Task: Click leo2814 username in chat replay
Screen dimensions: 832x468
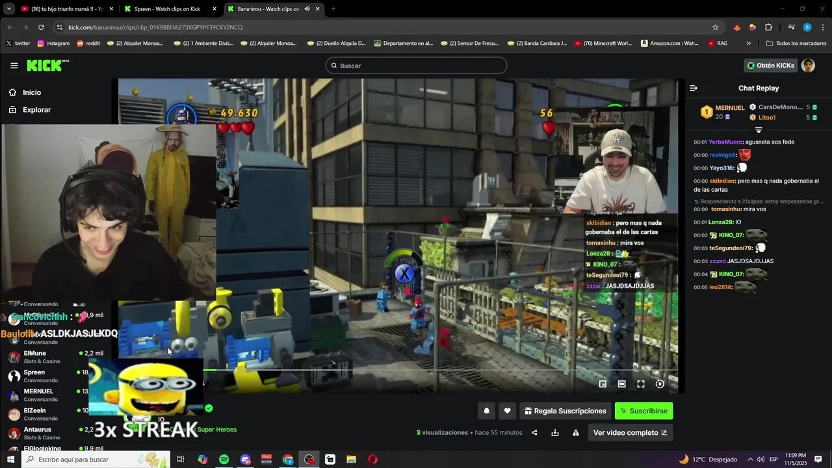Action: click(x=720, y=287)
